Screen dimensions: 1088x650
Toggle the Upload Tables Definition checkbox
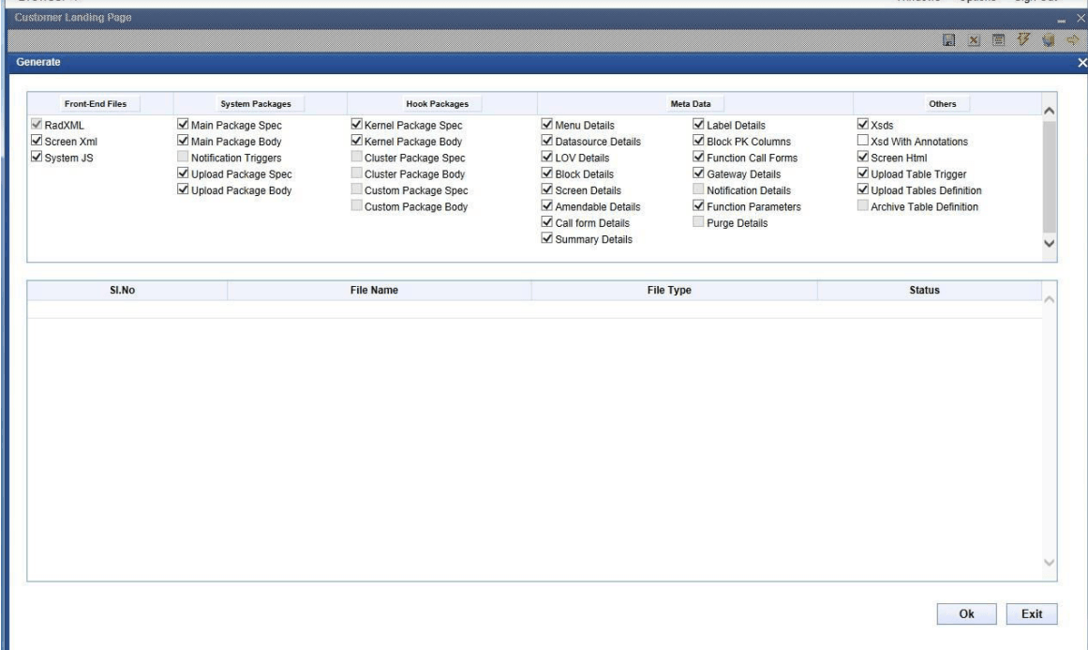click(863, 189)
